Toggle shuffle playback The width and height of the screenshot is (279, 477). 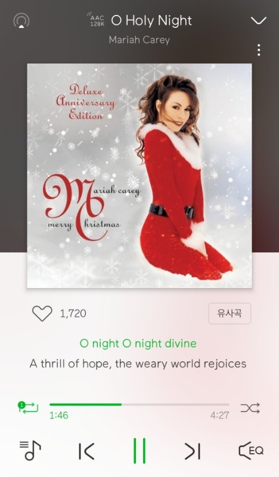(x=250, y=408)
